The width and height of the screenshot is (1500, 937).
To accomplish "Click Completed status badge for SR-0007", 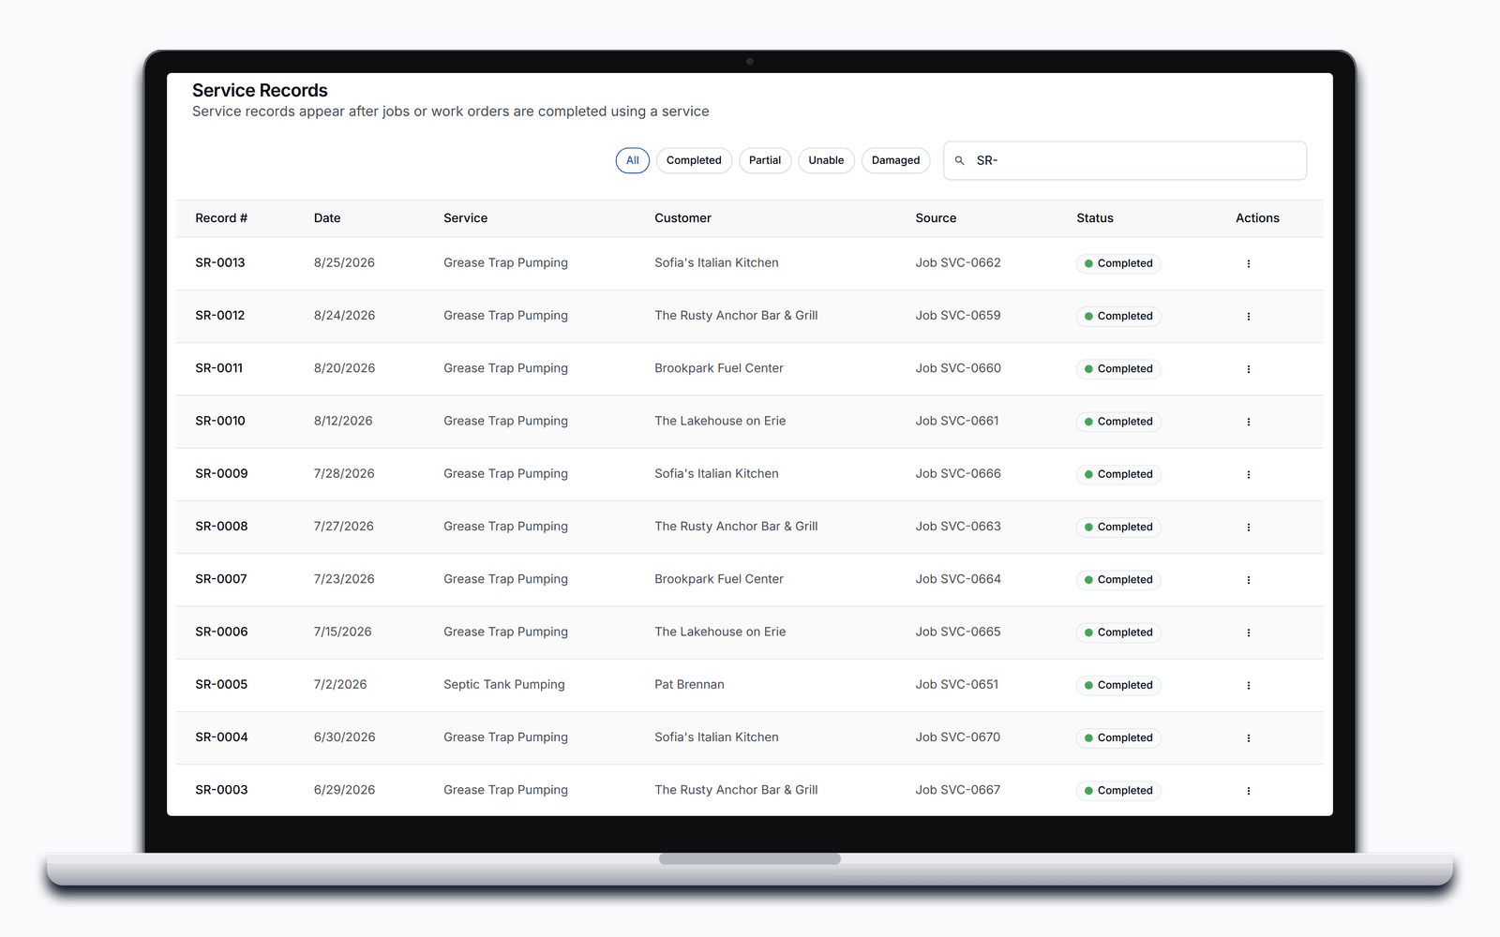I will (1118, 580).
